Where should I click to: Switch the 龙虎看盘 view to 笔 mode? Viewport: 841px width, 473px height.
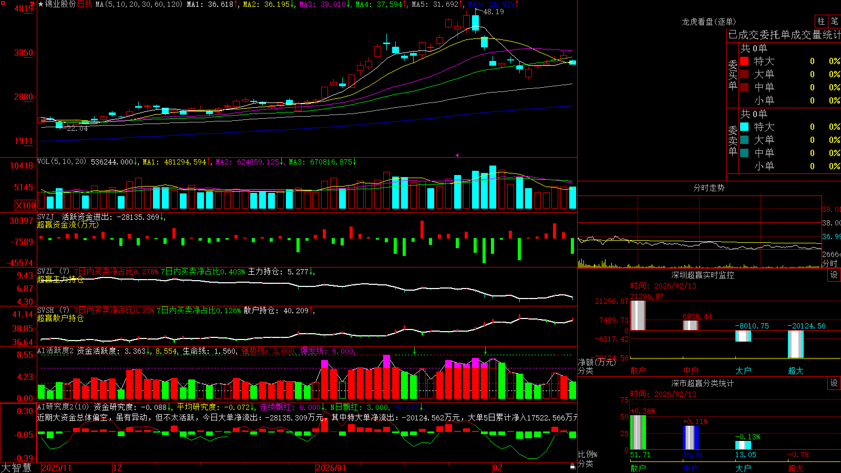(x=834, y=22)
